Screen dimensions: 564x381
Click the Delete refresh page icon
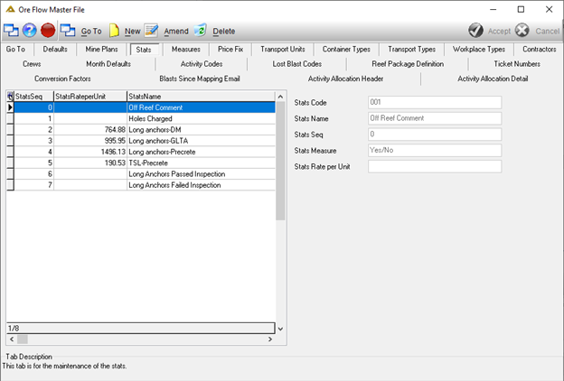click(x=201, y=31)
